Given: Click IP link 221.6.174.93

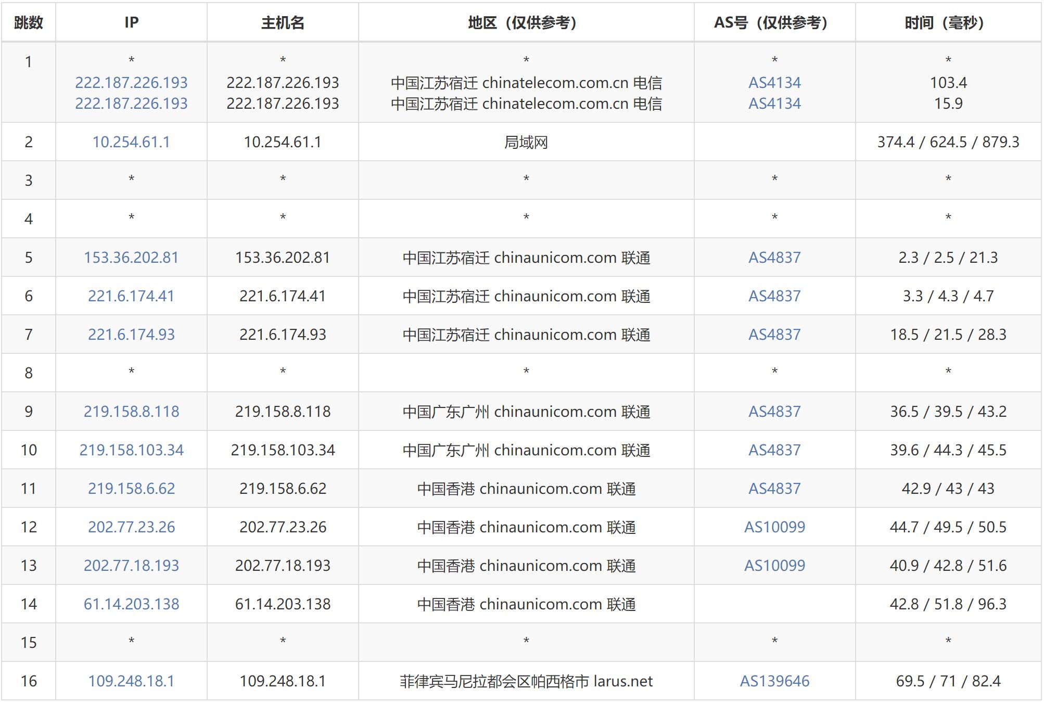Looking at the screenshot, I should [x=131, y=335].
